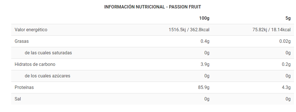The image size is (296, 112).
Task: Click the 3.9g carbohydrate value
Action: 205,64
